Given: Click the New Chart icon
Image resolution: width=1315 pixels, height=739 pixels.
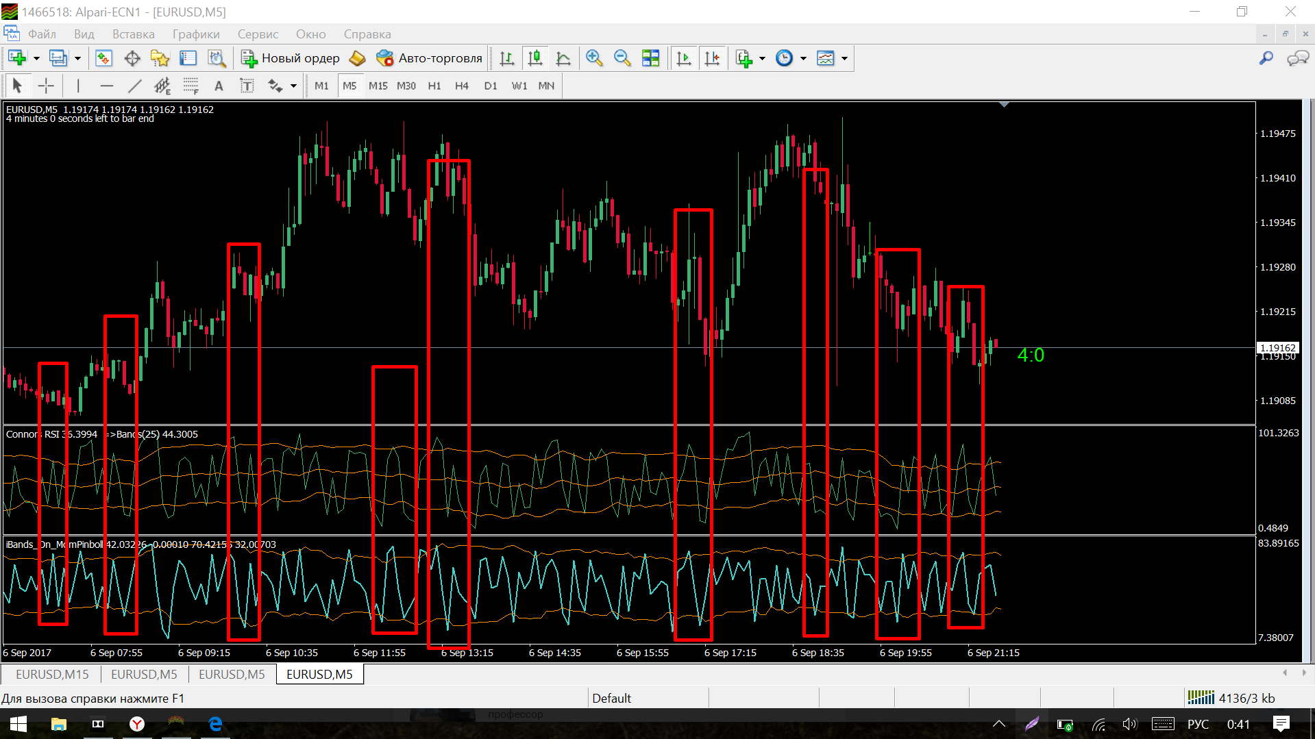Looking at the screenshot, I should [x=17, y=58].
